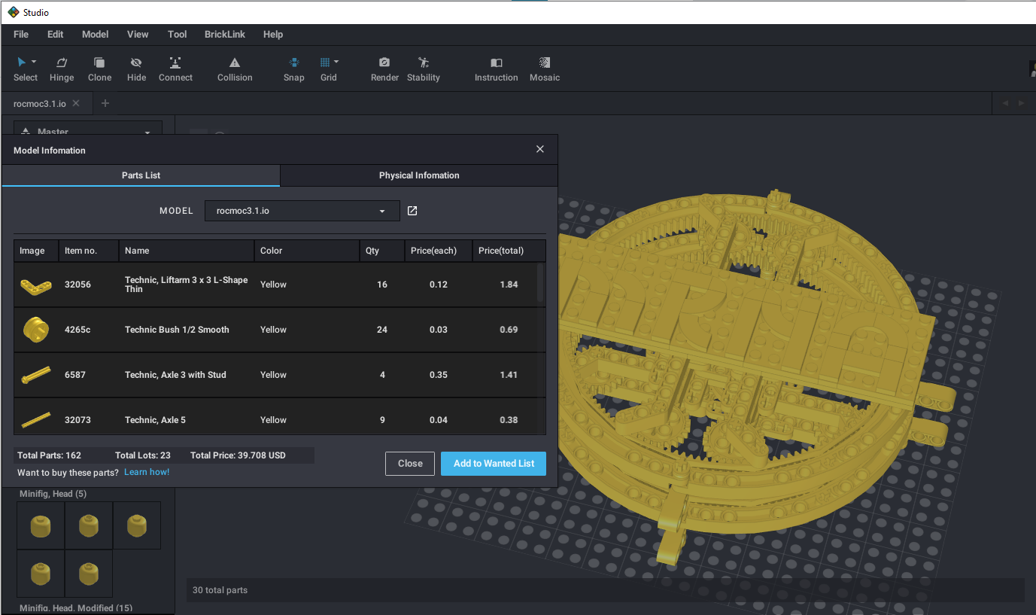Open the File menu
The width and height of the screenshot is (1036, 615).
click(21, 34)
